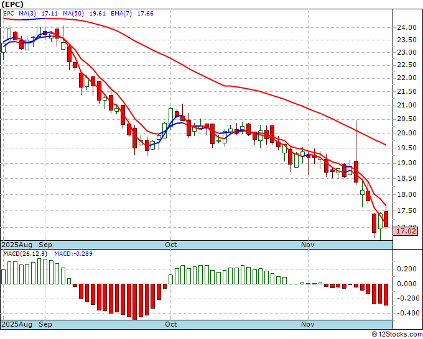Image resolution: width=423 pixels, height=339 pixels.
Task: Click the 2025Aug label on MACD axis
Action: tap(17, 324)
